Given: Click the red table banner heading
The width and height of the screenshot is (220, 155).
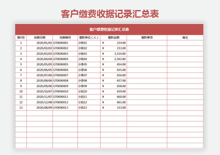Looking at the screenshot, I should point(109,29).
